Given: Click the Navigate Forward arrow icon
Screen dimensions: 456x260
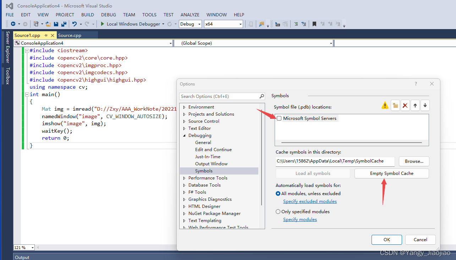Looking at the screenshot, I should [x=25, y=24].
